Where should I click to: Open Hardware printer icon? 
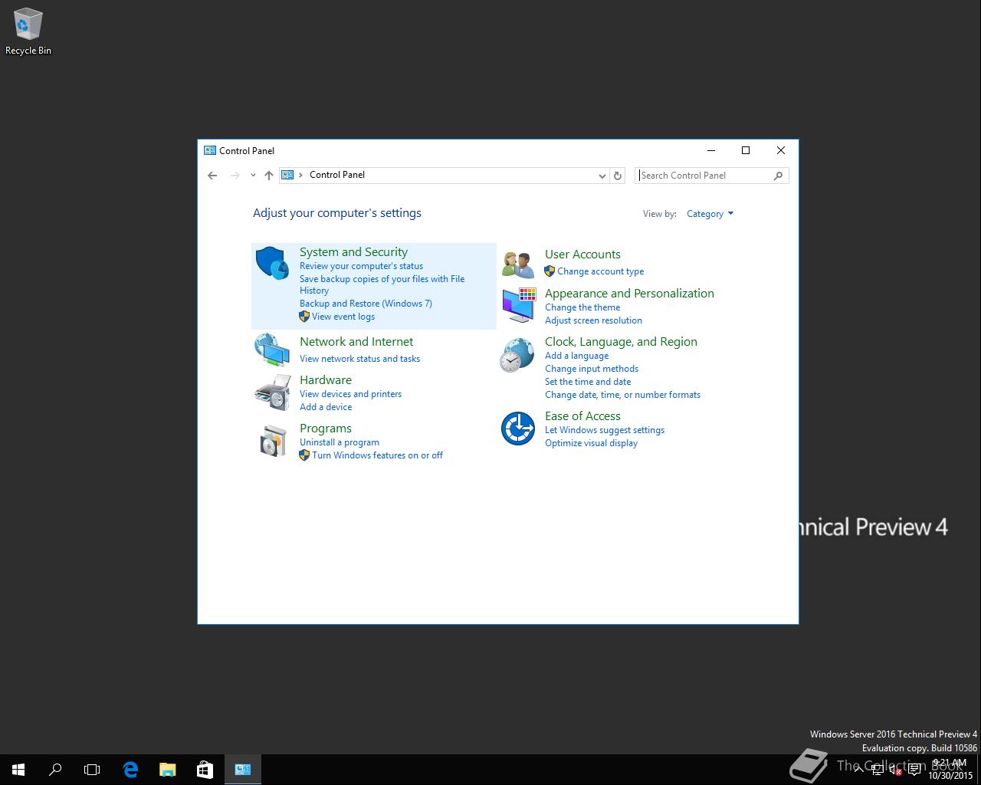tap(272, 392)
